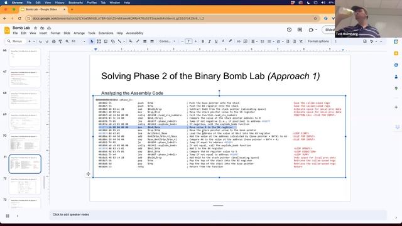Star the Bomb Lab presentation
Screen dimensions: 402x226
[x=36, y=28]
